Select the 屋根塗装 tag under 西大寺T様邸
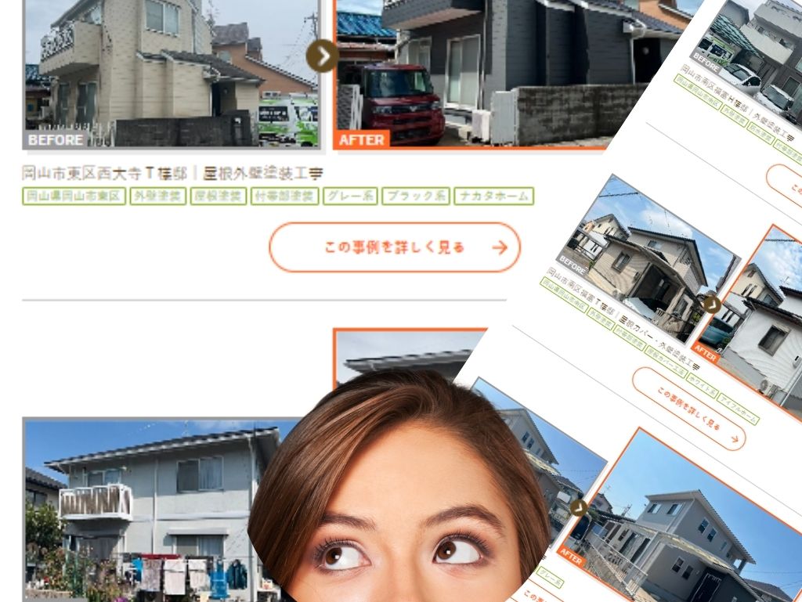This screenshot has height=602, width=802. pyautogui.click(x=219, y=196)
